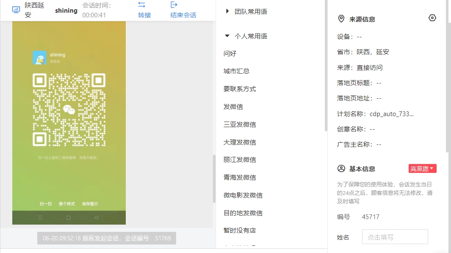Click the shining penguin avatar in the image
451x253 pixels.
click(x=39, y=58)
